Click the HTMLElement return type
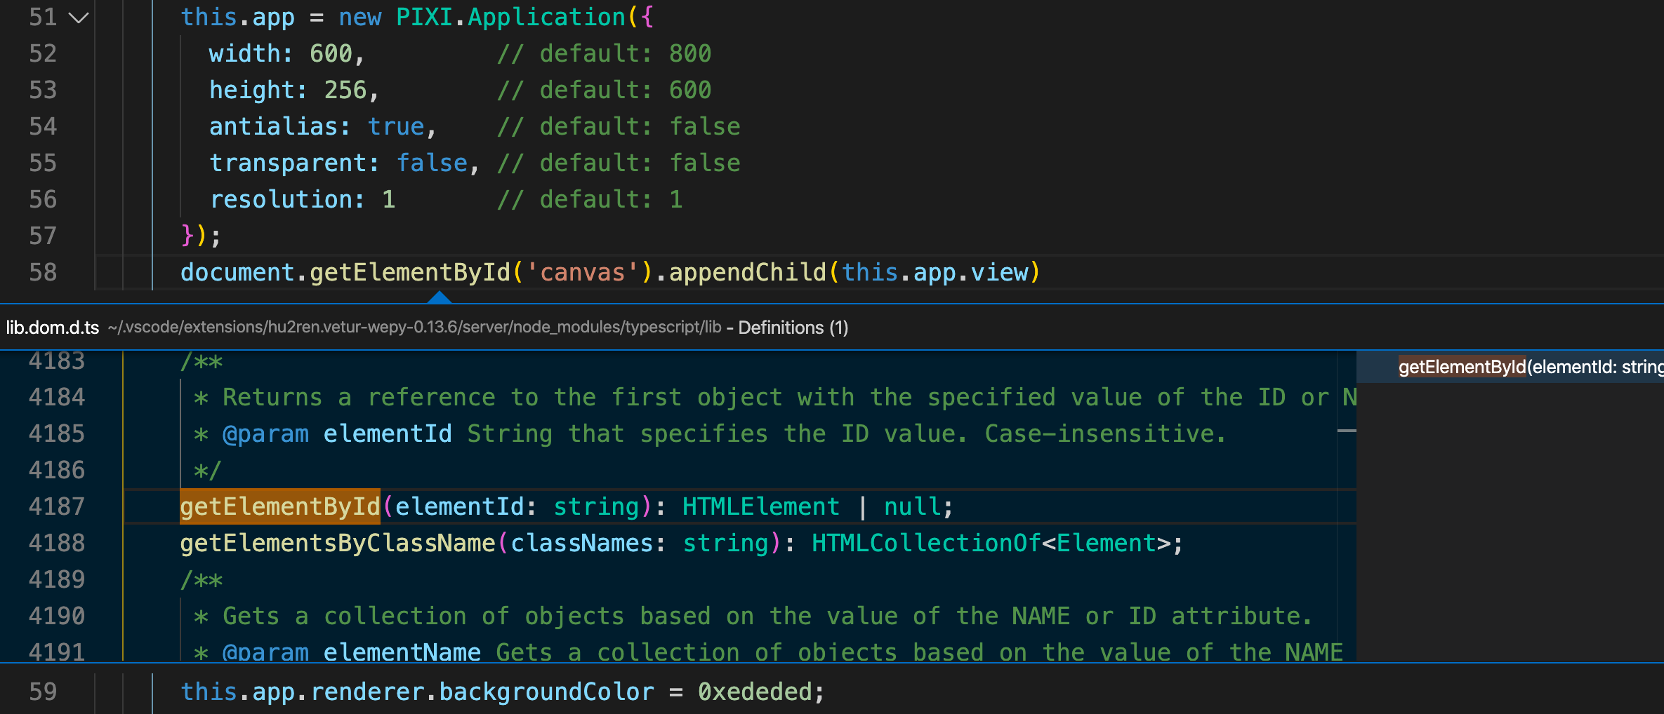 tap(760, 506)
